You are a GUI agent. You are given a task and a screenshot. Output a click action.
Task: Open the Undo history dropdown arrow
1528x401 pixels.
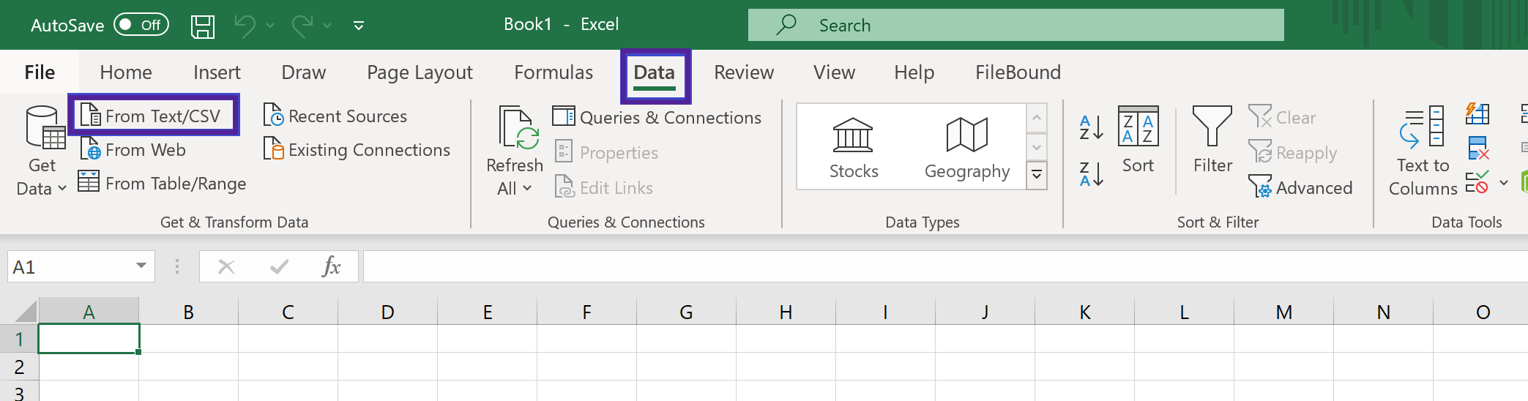click(270, 26)
